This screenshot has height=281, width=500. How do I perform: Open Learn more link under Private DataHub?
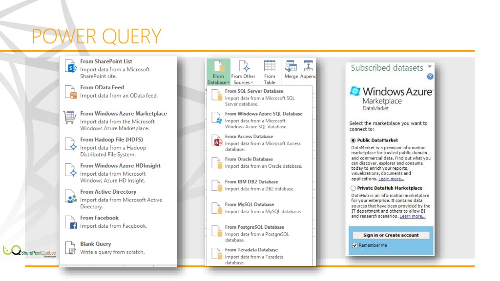pos(412,216)
